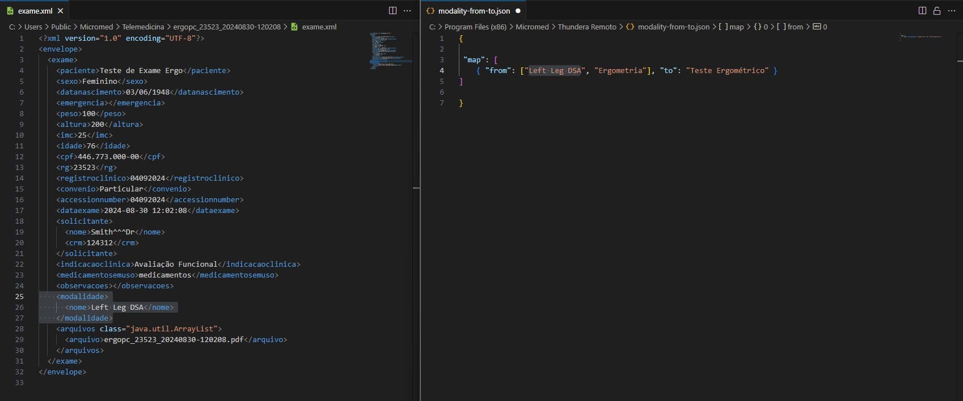
Task: Open More Actions menu of the JSON editor group
Action: click(x=952, y=11)
